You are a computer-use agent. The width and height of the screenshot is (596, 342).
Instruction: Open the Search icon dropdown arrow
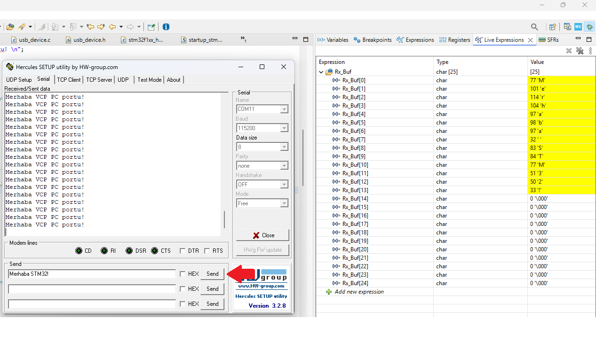pyautogui.click(x=30, y=27)
